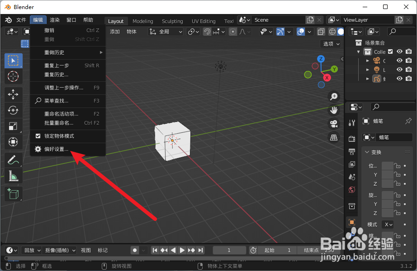Image resolution: width=417 pixels, height=271 pixels.
Task: Expand the Colle collection tree
Action: 359,52
